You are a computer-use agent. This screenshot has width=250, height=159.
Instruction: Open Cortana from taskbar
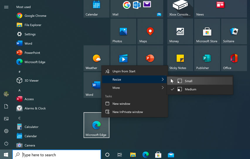click(x=108, y=155)
